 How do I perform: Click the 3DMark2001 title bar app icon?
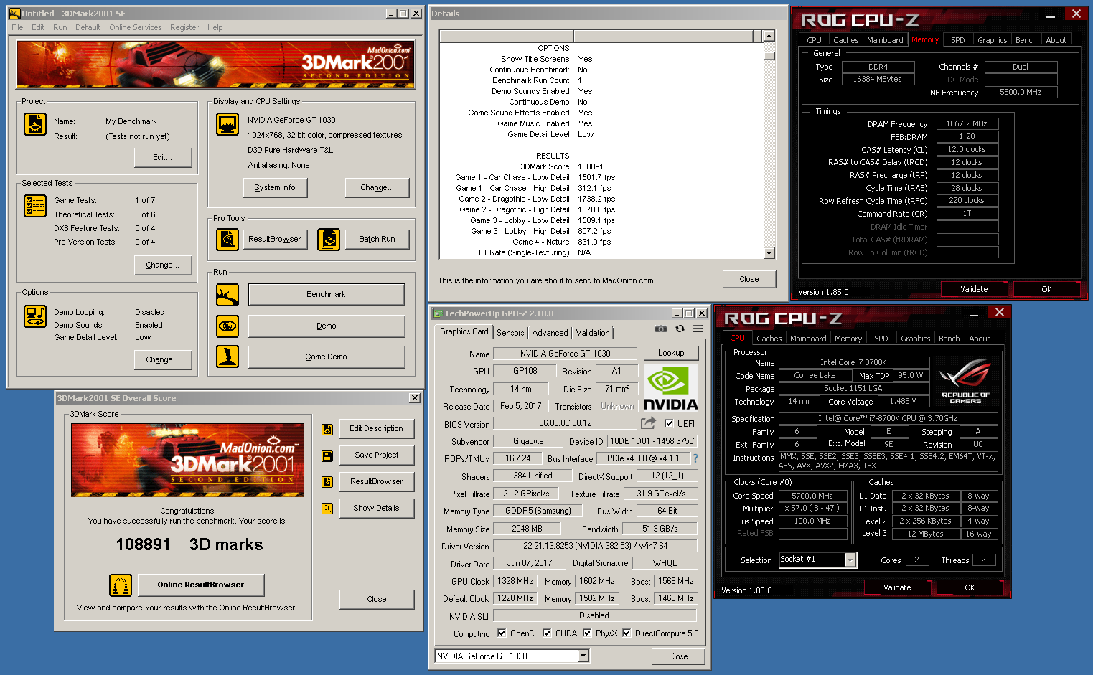click(14, 14)
